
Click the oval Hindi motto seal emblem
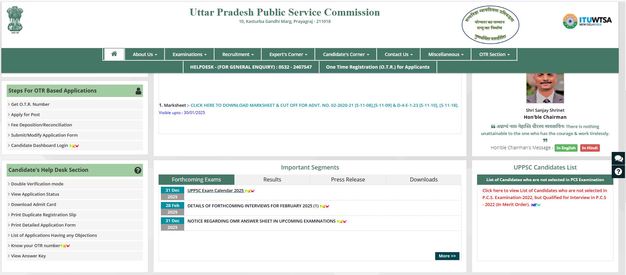click(490, 25)
